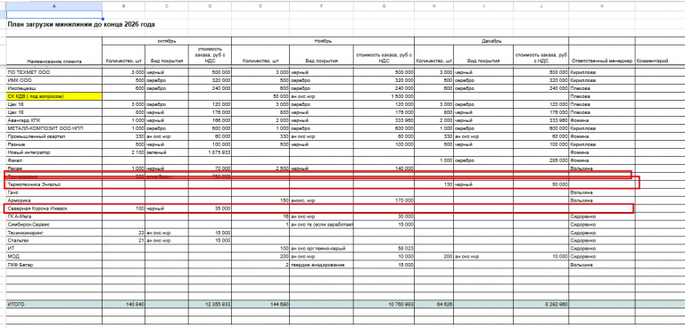The height and width of the screenshot is (328, 685).
Task: Select client cell 'Симбирск-Сервис'
Action: (x=54, y=225)
